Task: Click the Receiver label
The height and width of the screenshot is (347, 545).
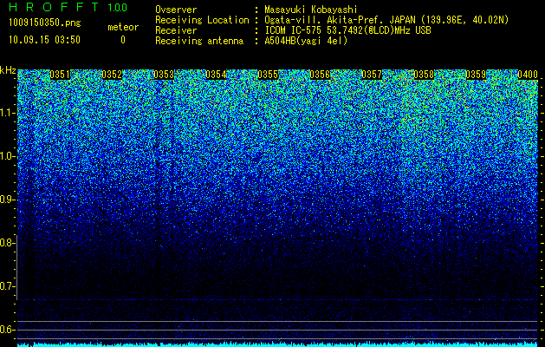Action: pyautogui.click(x=176, y=30)
